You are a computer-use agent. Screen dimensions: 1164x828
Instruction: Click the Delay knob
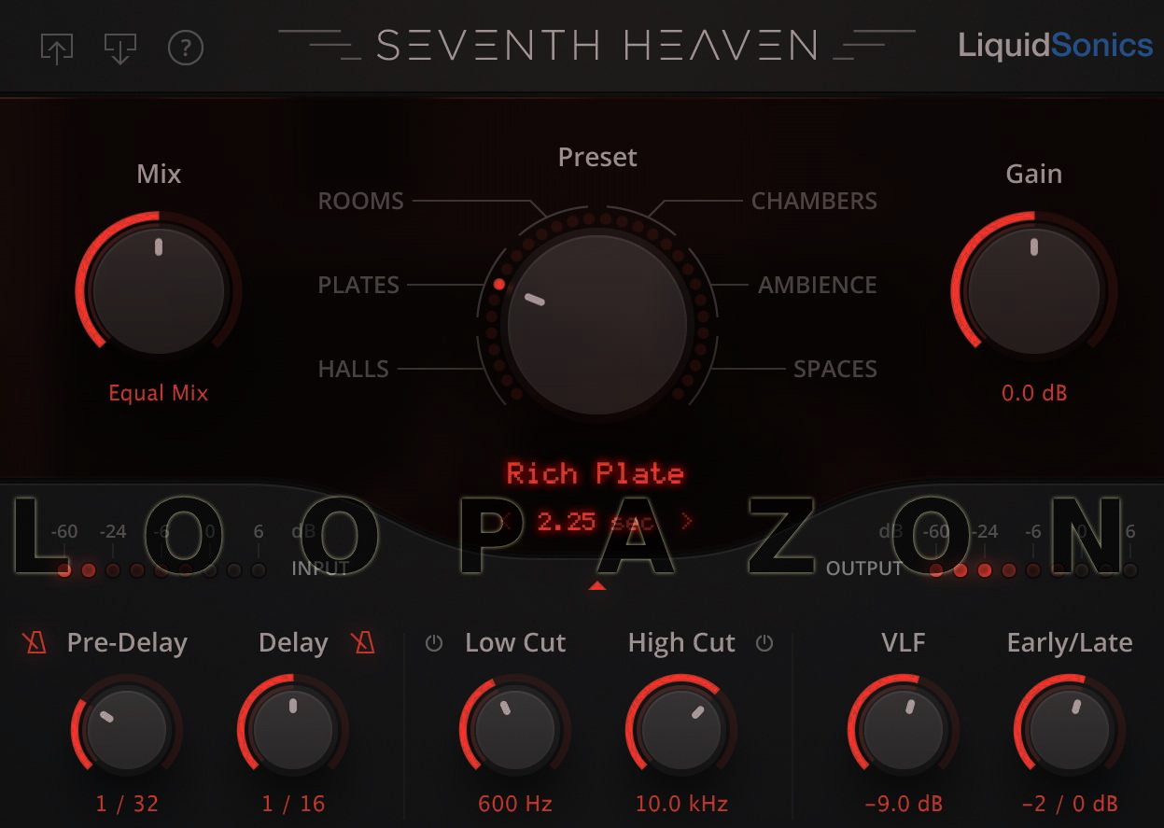click(x=293, y=731)
